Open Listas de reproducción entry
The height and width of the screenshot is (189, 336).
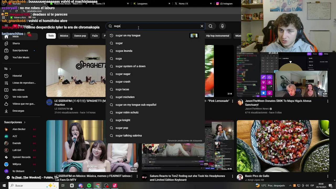click(20, 83)
